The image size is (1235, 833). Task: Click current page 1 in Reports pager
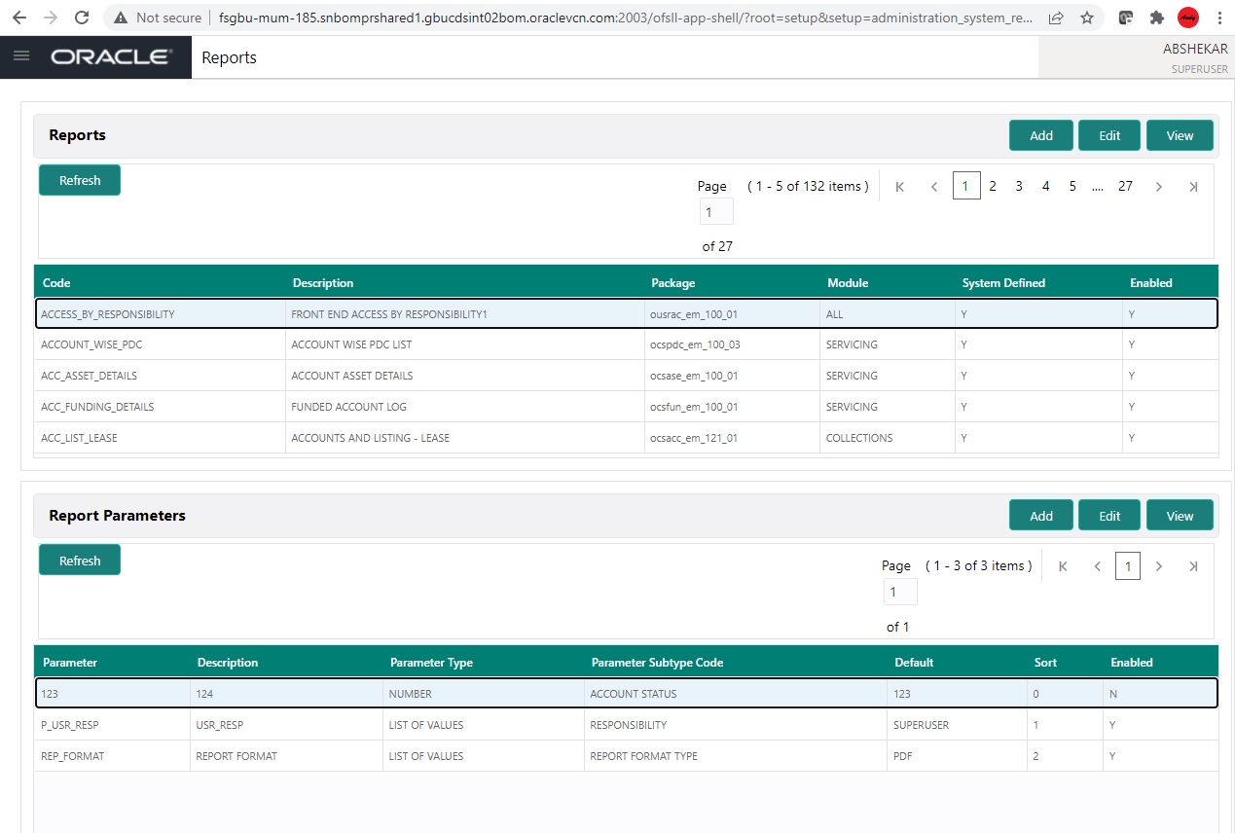[966, 186]
